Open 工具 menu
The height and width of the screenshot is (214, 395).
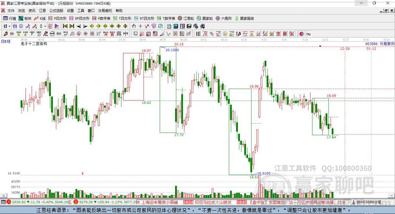[81, 10]
